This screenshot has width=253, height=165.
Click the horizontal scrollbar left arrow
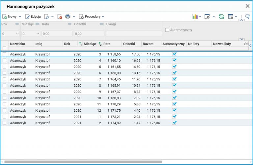coord(2,162)
